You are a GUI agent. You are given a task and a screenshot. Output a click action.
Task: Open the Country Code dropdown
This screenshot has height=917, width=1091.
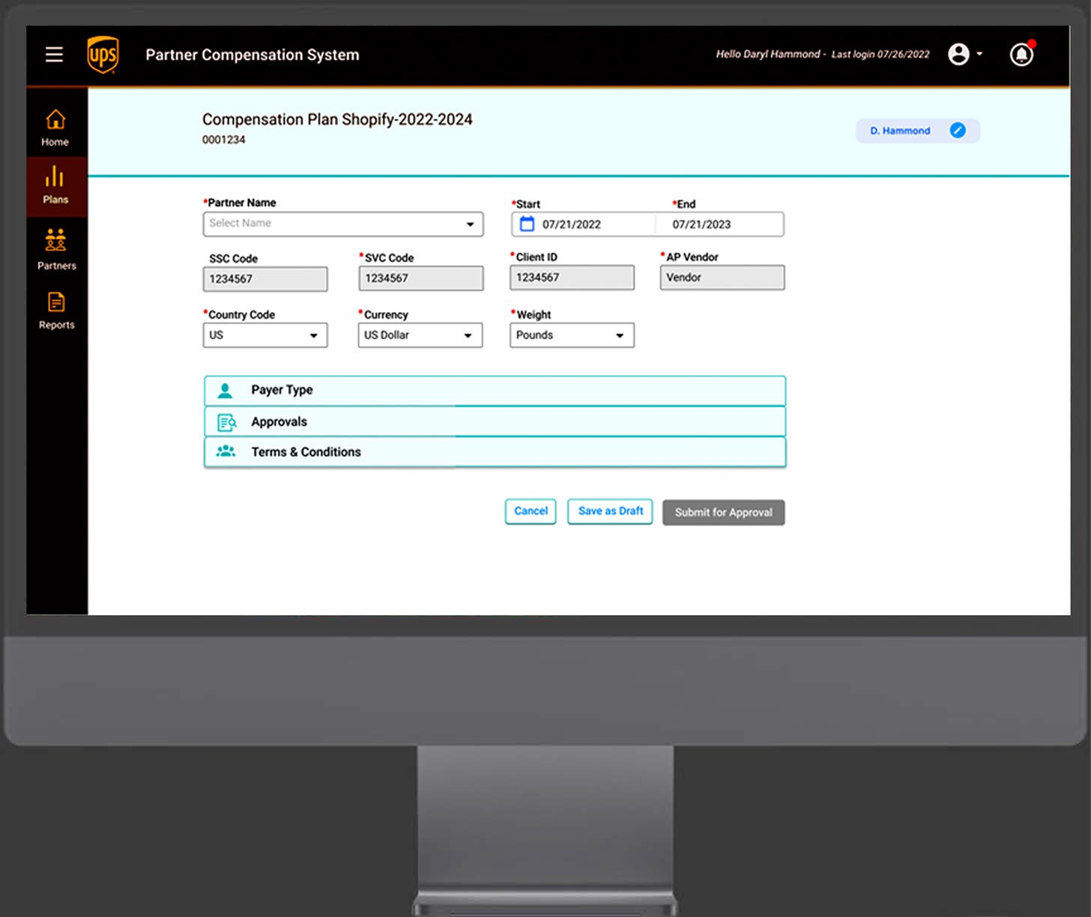click(265, 335)
